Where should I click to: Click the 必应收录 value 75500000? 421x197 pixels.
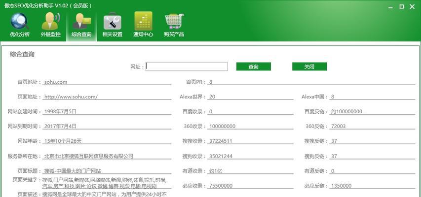[221, 186]
